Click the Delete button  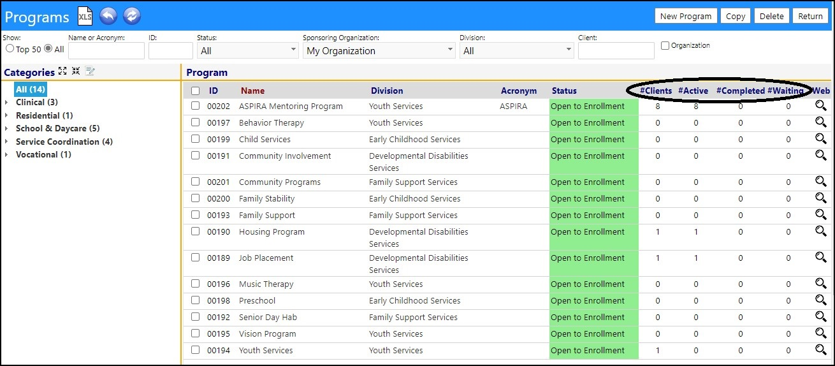click(772, 16)
